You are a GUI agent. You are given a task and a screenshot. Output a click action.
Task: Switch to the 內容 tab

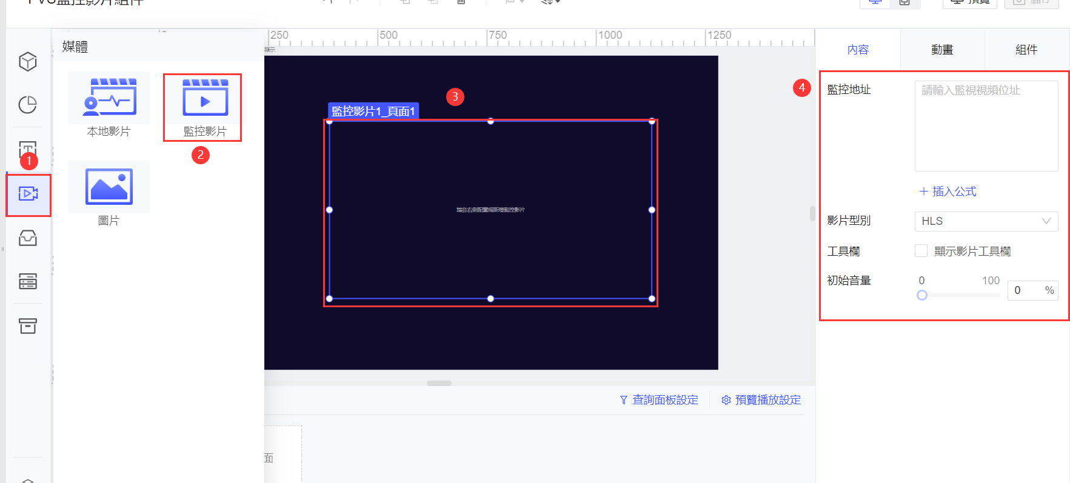858,50
